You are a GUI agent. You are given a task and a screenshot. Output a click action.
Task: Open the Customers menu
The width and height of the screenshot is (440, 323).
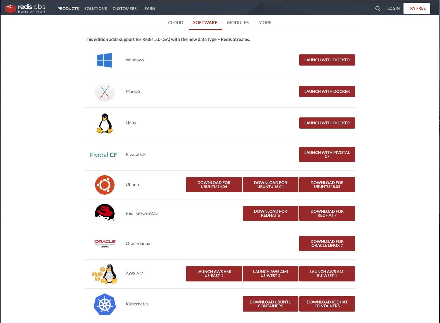(125, 9)
